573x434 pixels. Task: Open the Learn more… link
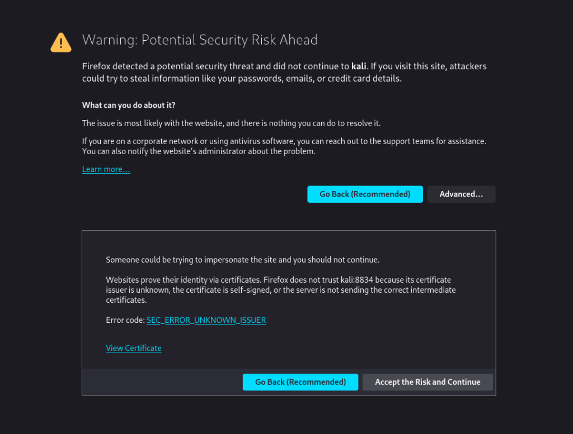click(x=106, y=169)
